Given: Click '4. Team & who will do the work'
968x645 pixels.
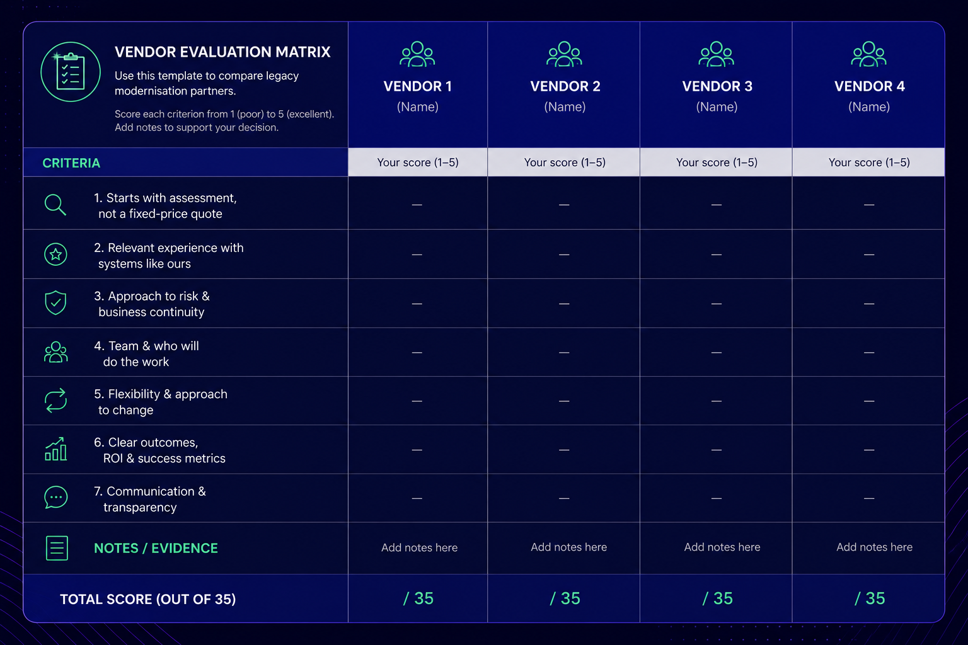Looking at the screenshot, I should [146, 354].
